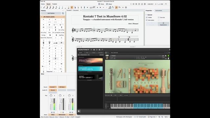Screen dimensions: 210x118
Task: Switch to the Instruments tab
Action: (x=158, y=10)
